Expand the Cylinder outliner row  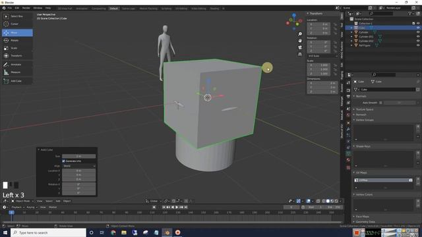[351, 32]
